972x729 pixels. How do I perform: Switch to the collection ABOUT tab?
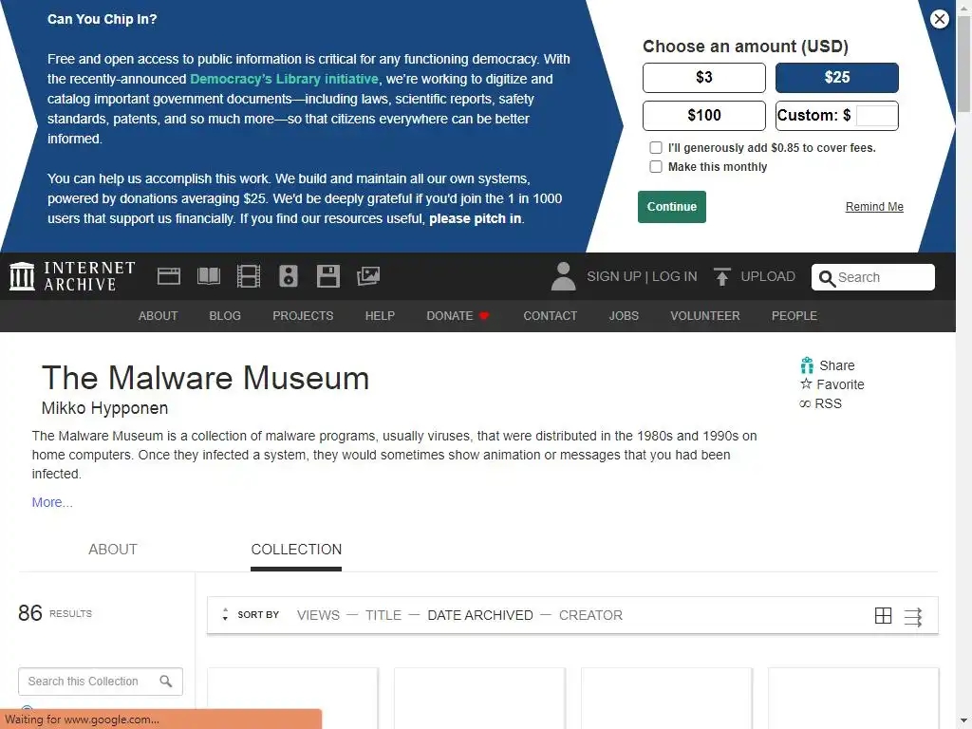click(x=113, y=550)
